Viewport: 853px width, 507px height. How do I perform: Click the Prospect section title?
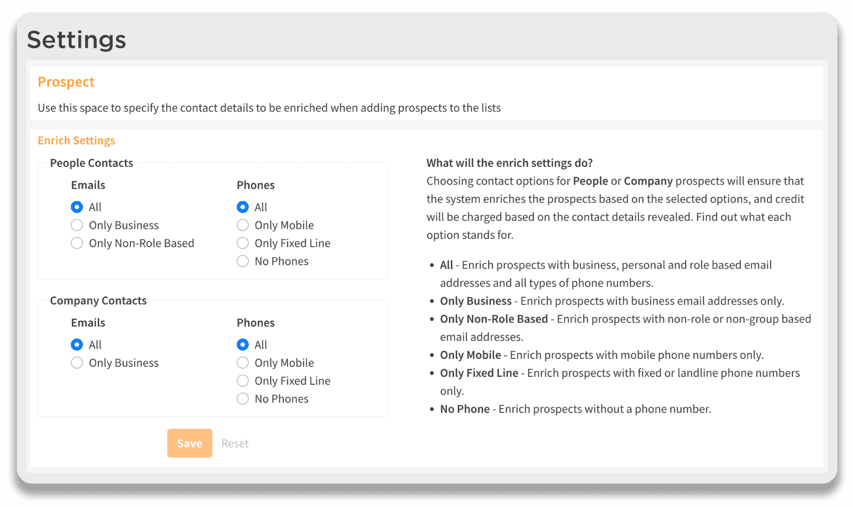point(66,82)
